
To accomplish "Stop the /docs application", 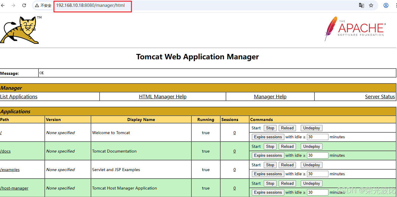I will (270, 146).
